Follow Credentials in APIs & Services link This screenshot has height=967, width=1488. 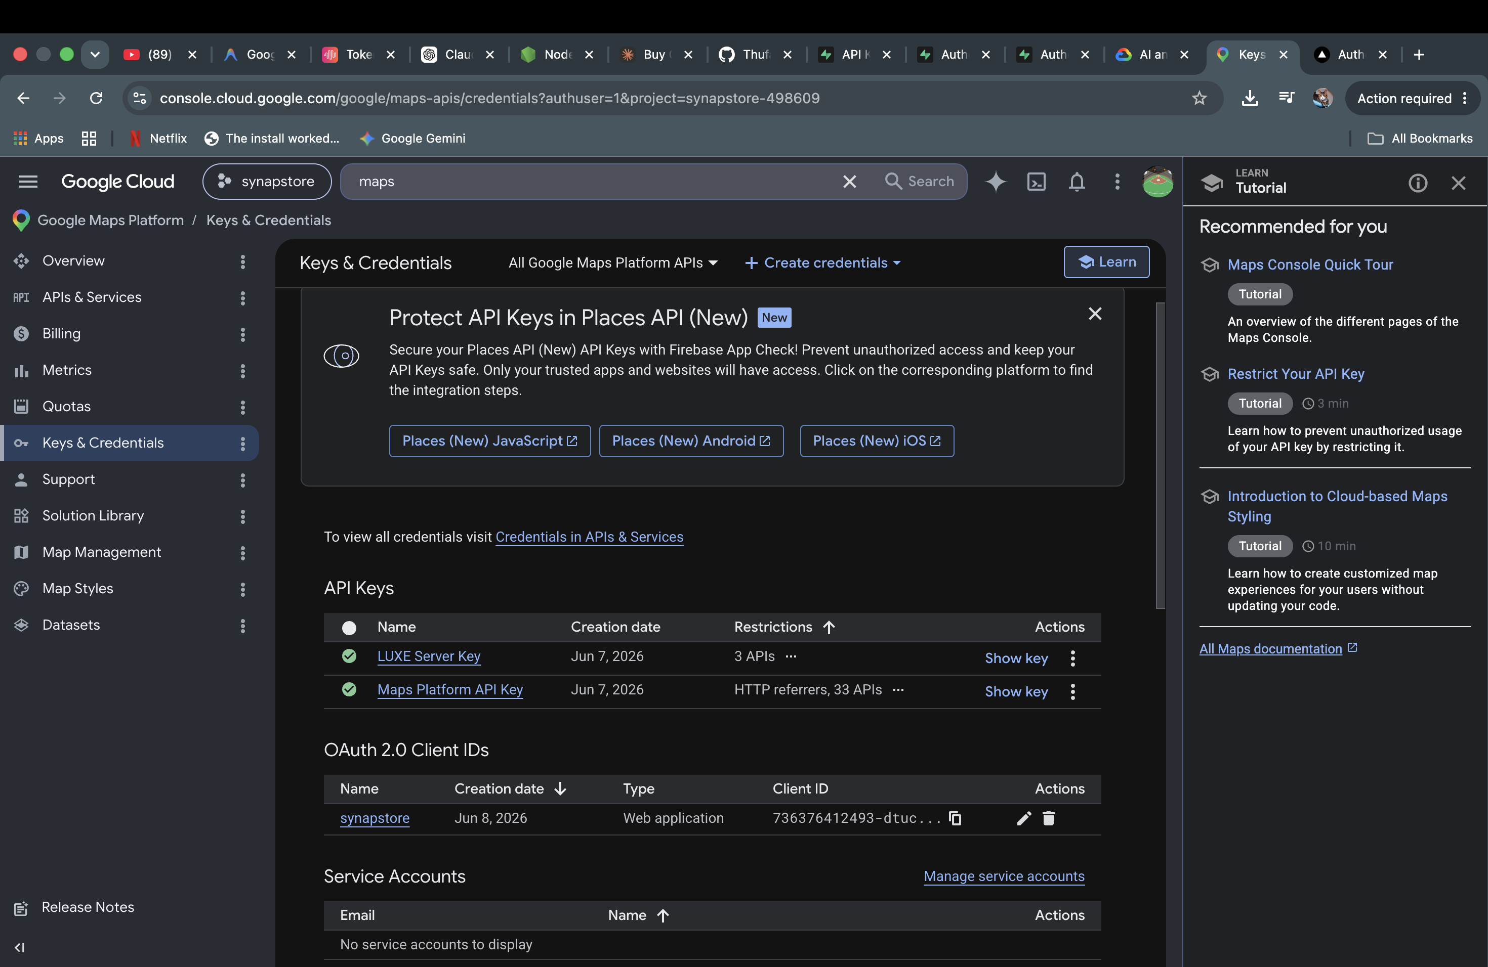pyautogui.click(x=589, y=537)
